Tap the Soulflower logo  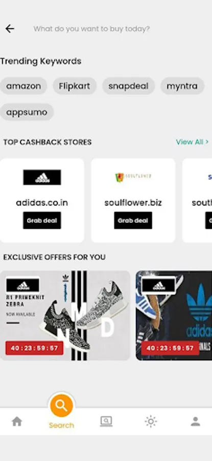pyautogui.click(x=133, y=177)
